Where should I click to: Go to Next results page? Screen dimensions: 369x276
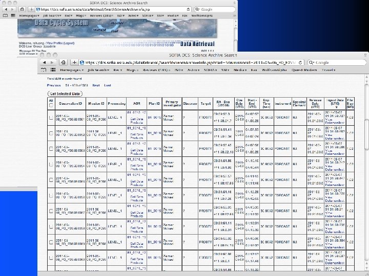(96, 85)
